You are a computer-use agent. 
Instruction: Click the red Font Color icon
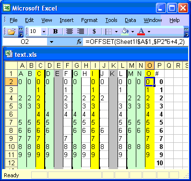click(x=141, y=32)
